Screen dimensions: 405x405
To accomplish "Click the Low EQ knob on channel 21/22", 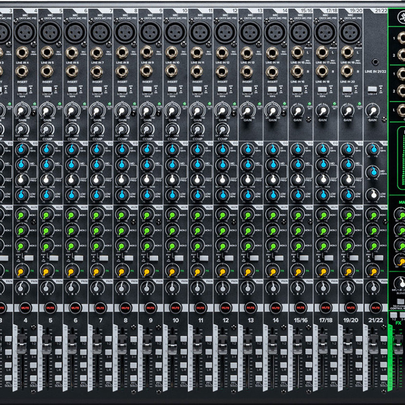I will click(x=374, y=194).
